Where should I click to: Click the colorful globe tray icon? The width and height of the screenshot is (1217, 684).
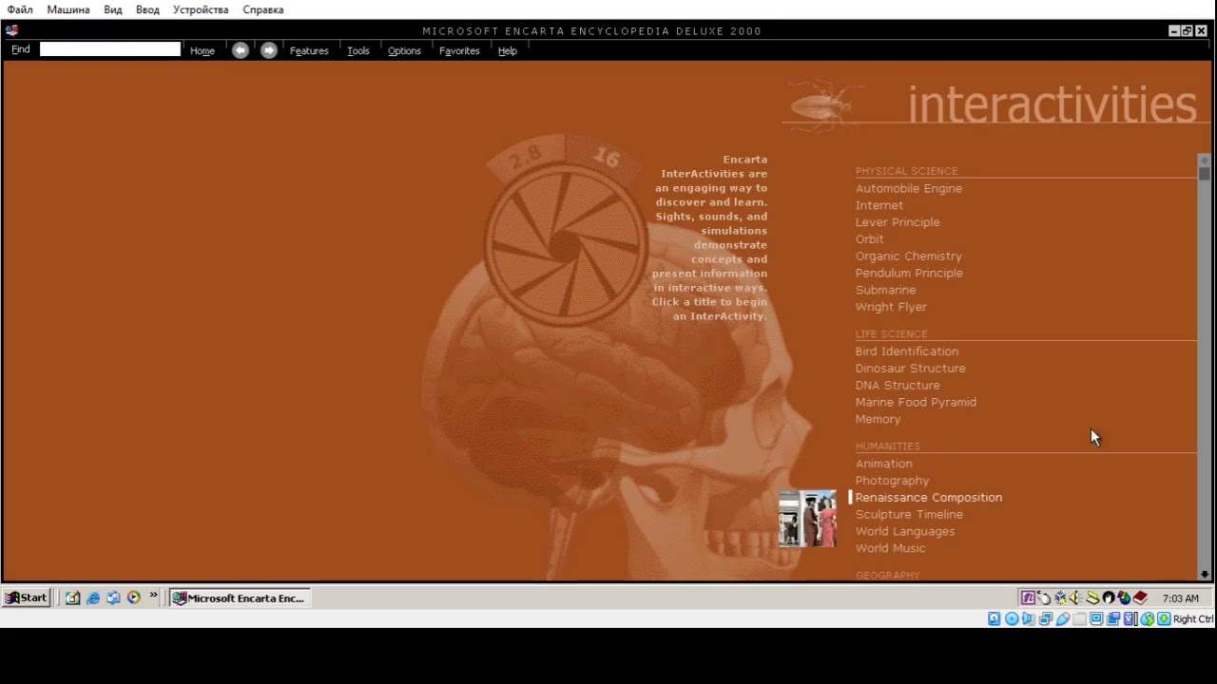point(1124,598)
